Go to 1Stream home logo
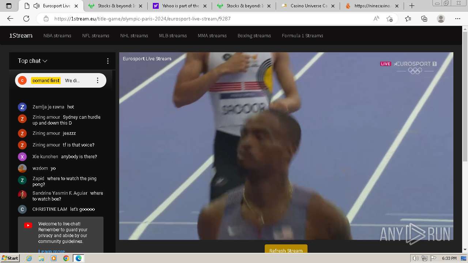The width and height of the screenshot is (468, 263). point(21,35)
